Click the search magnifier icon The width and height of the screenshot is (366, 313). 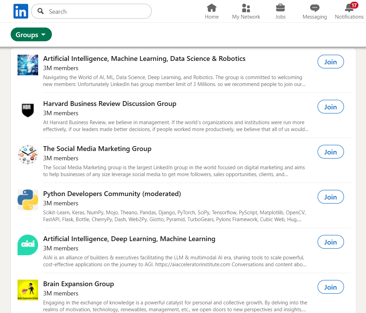(40, 11)
